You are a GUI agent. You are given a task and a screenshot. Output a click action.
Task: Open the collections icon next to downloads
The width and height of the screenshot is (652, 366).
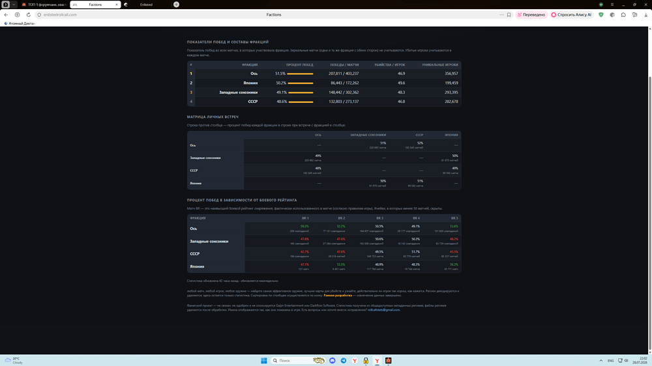point(634,14)
